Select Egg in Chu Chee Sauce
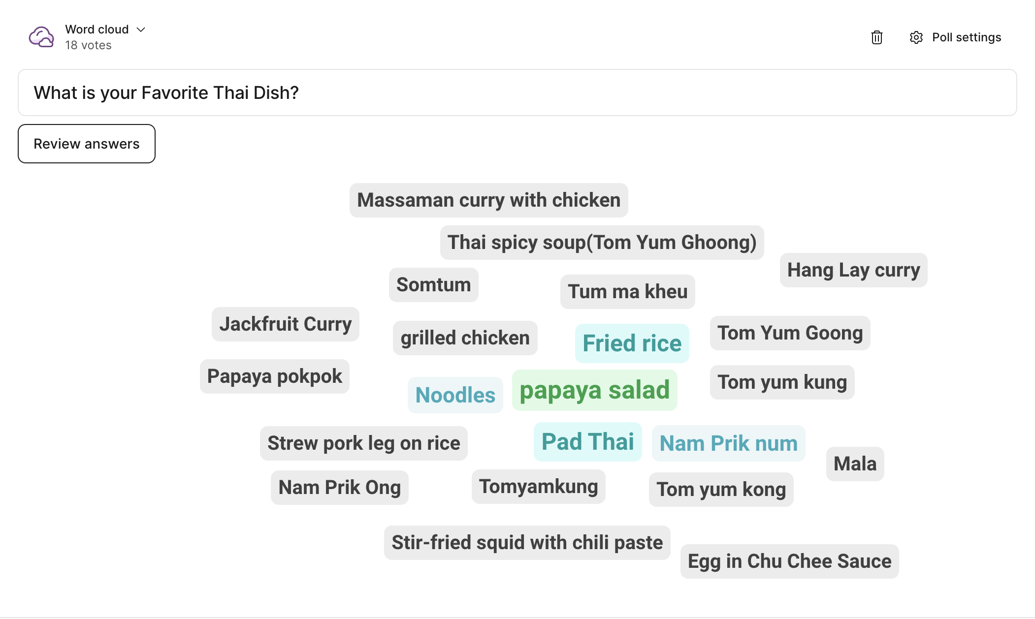The height and width of the screenshot is (619, 1035). click(x=789, y=561)
